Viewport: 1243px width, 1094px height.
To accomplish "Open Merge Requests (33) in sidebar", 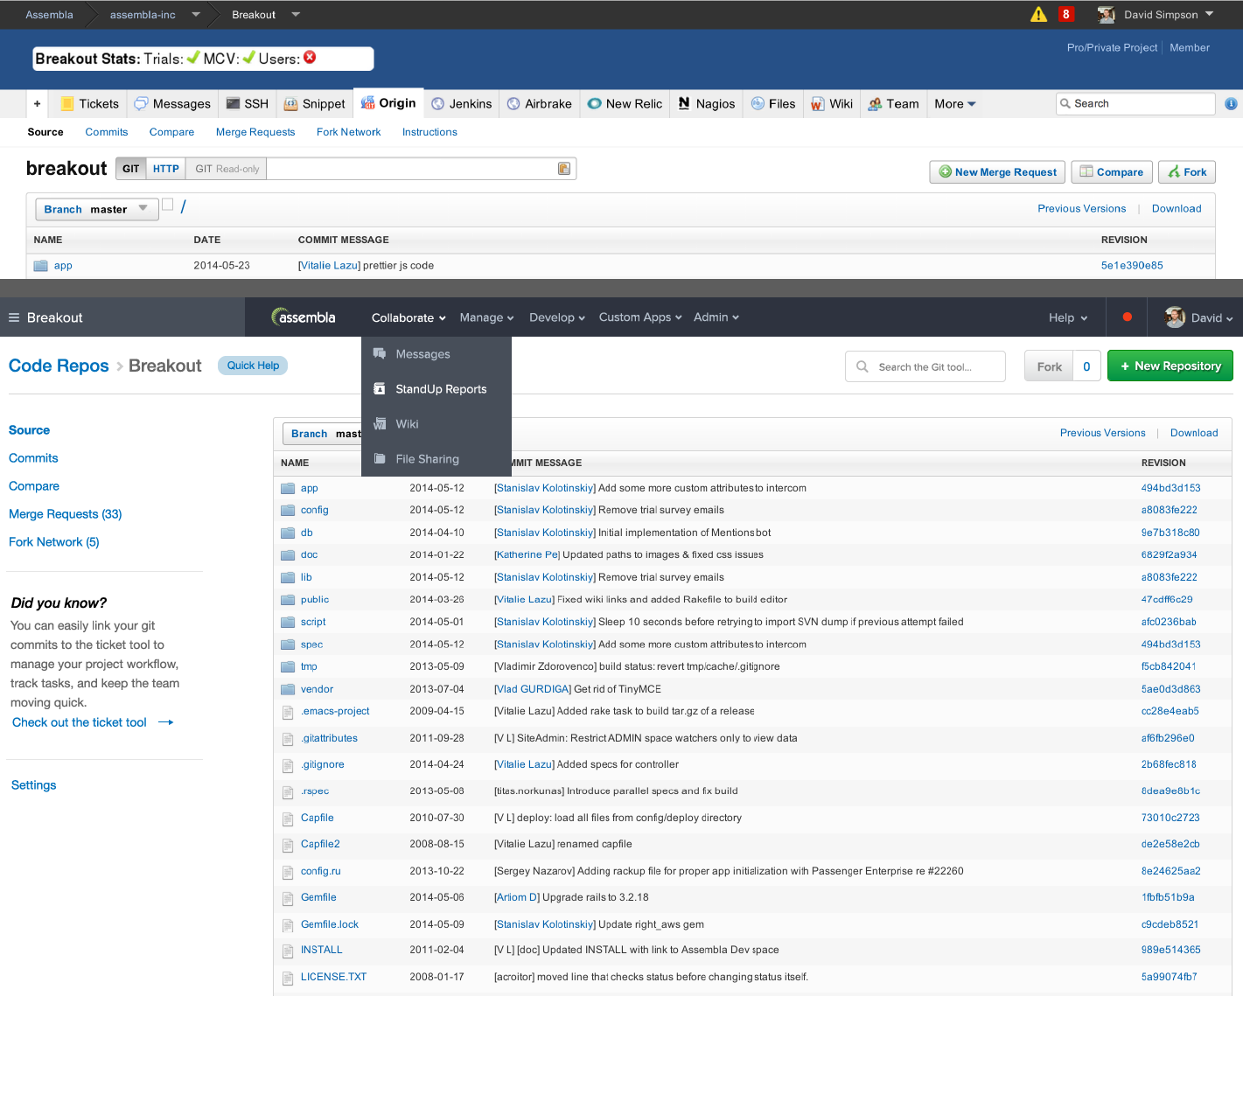I will click(66, 514).
